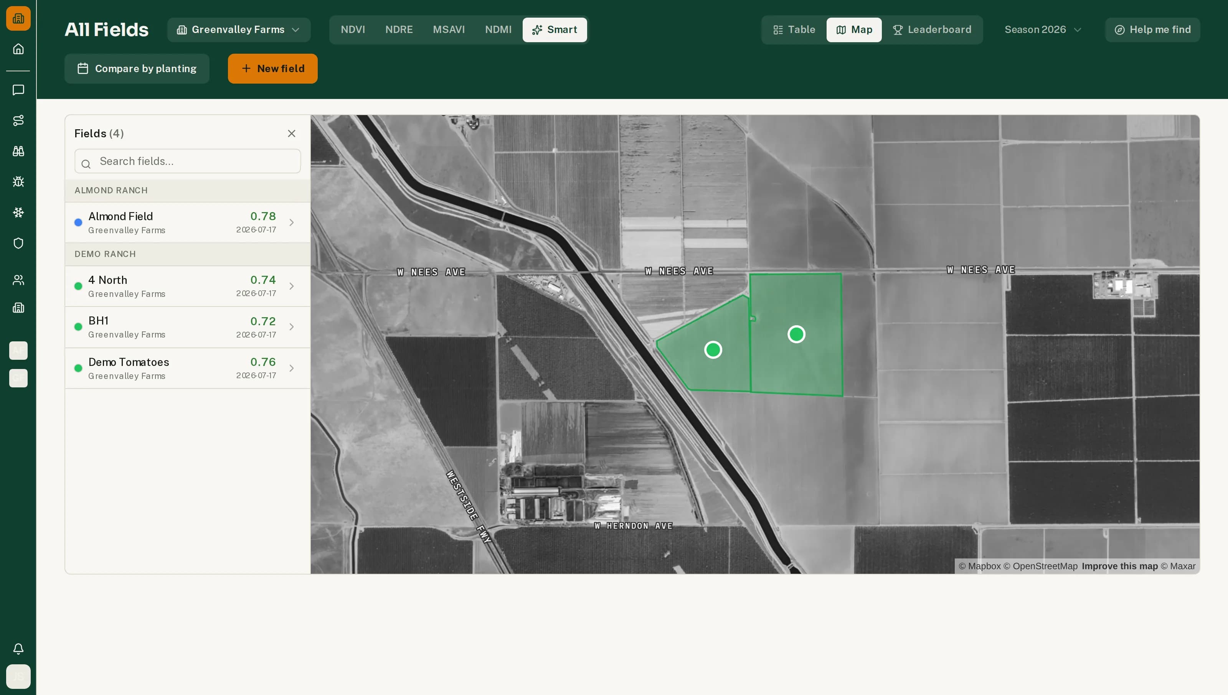
Task: Close the Fields panel with the X
Action: [x=291, y=133]
